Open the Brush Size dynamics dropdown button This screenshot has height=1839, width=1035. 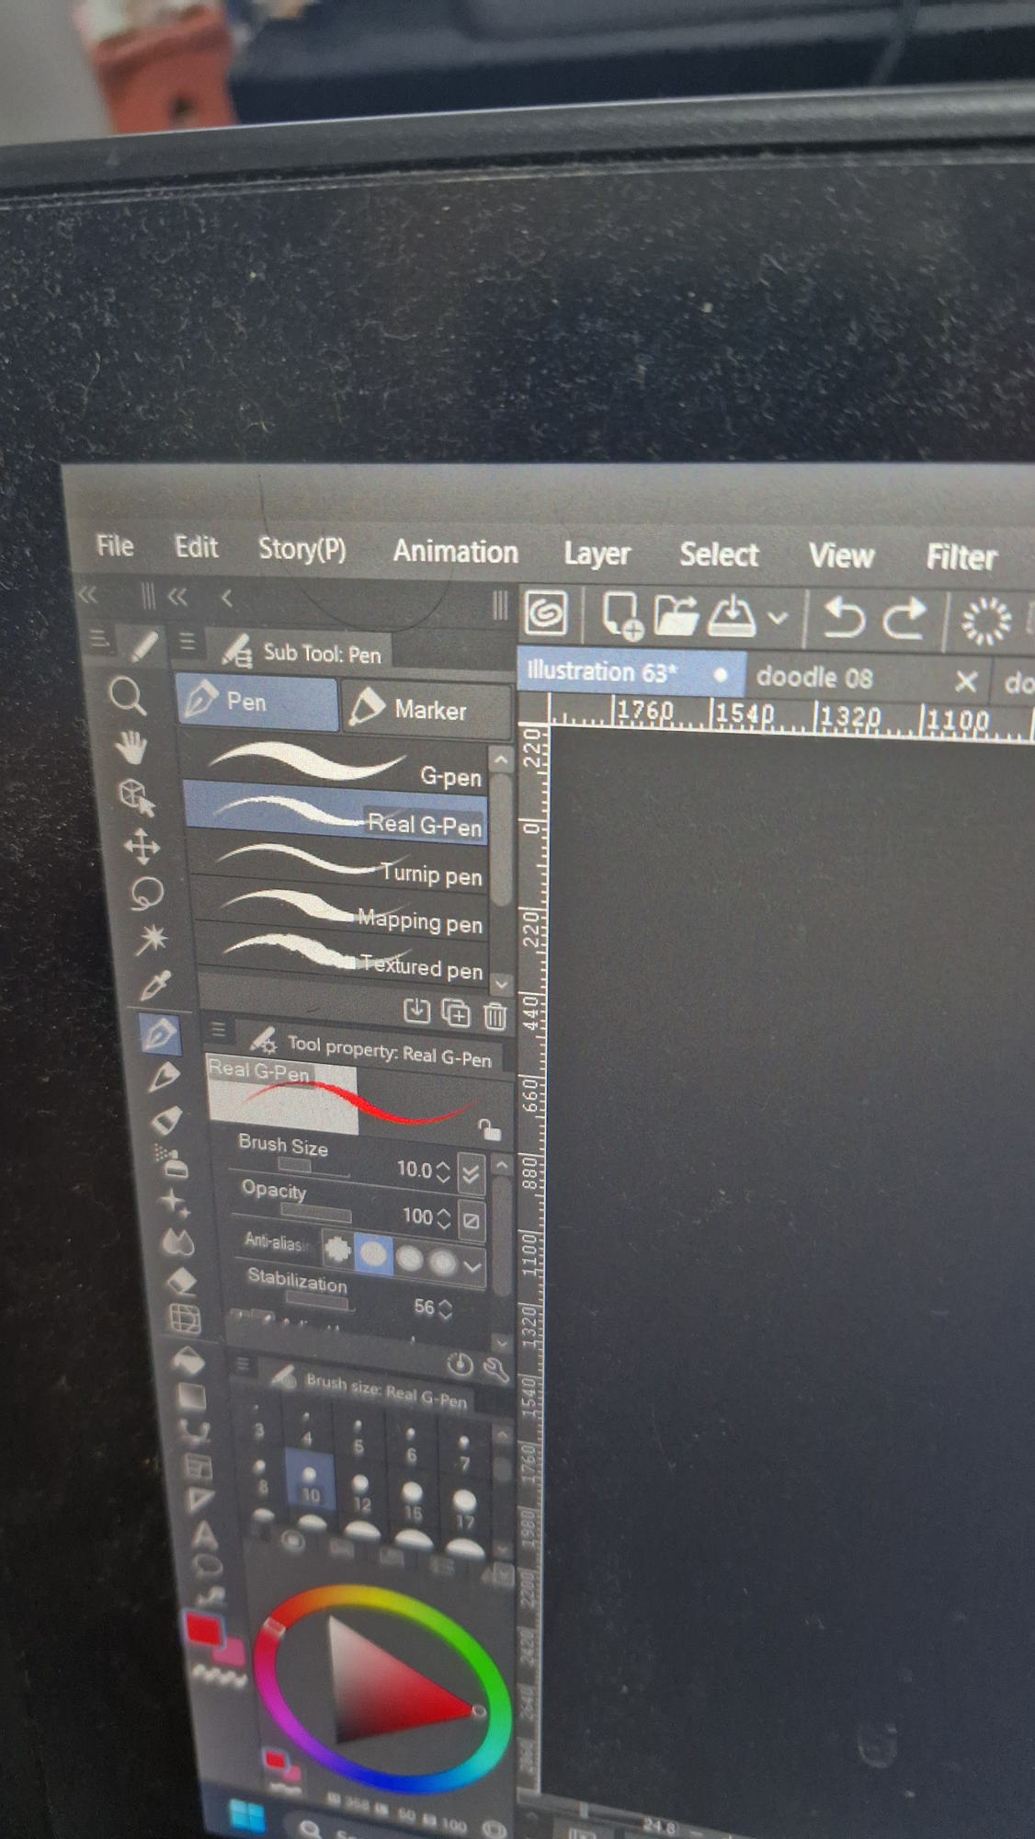471,1172
